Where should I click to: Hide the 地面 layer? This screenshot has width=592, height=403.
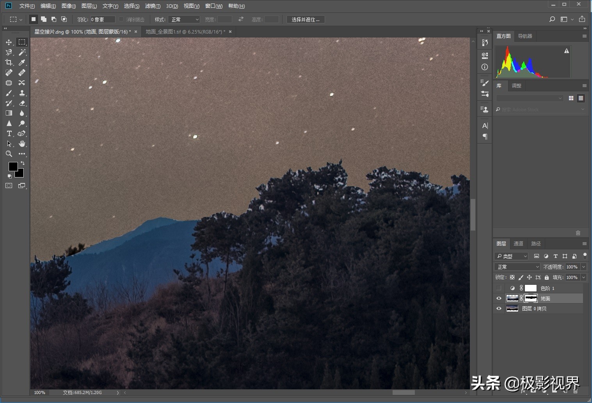pyautogui.click(x=499, y=298)
